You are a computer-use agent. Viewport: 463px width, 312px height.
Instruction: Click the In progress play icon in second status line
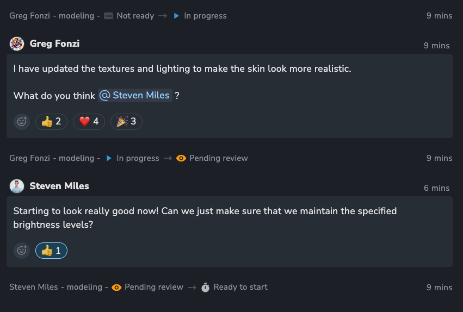click(109, 158)
